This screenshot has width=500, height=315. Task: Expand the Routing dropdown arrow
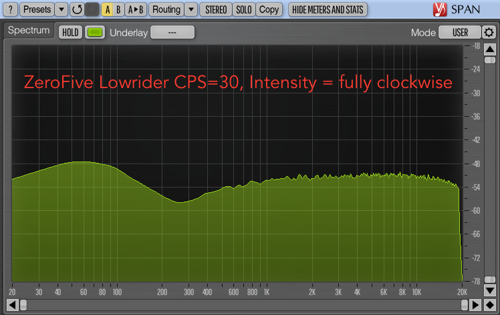click(191, 9)
